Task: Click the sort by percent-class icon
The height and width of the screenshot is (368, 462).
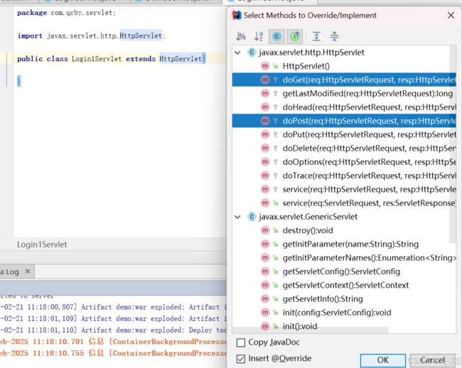Action: (241, 36)
